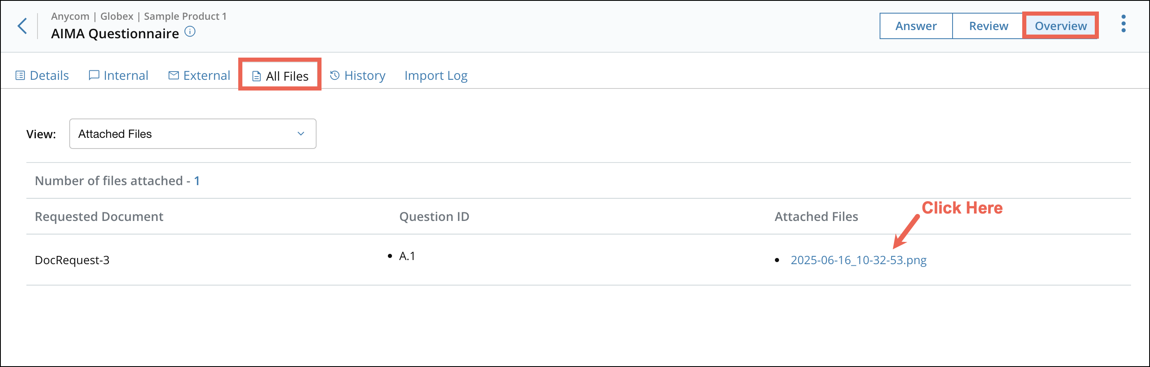
Task: Open the info icon beside AIMA Questionnaire
Action: pyautogui.click(x=190, y=32)
